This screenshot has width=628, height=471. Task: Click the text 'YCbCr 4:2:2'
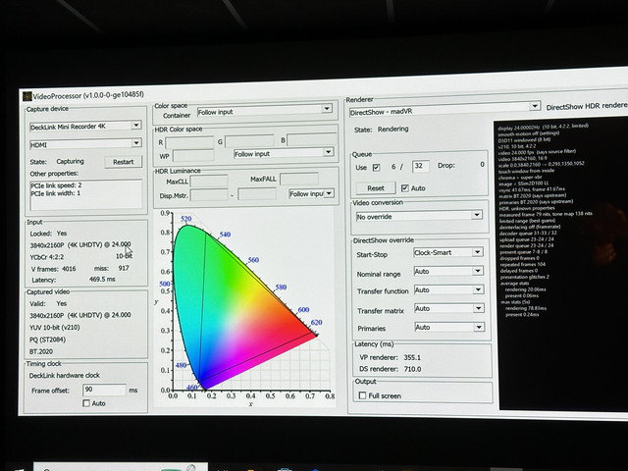point(47,257)
